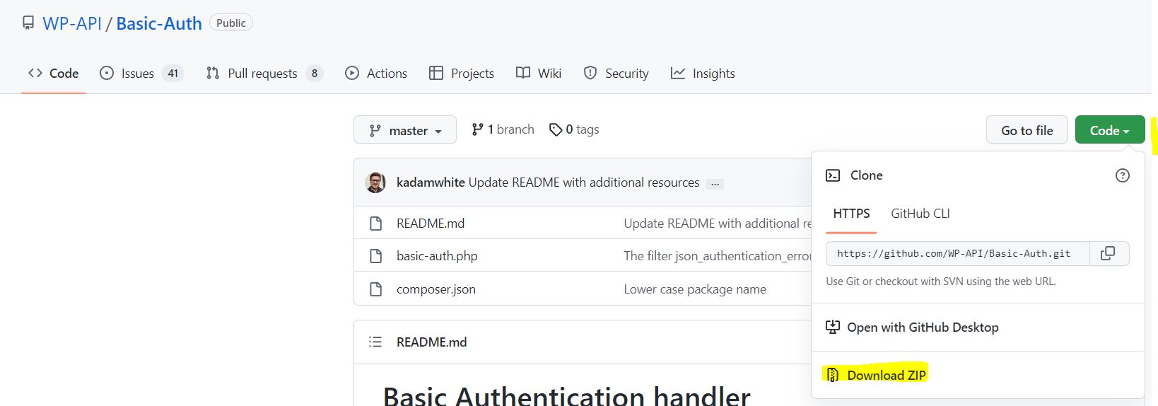Click the Clone help question mark icon
This screenshot has height=406, width=1158.
pos(1122,175)
